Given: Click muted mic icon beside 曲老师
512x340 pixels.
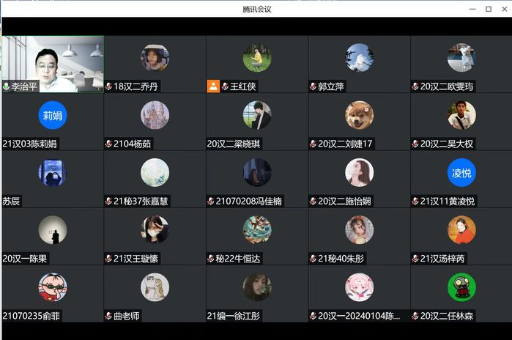Looking at the screenshot, I should [108, 316].
